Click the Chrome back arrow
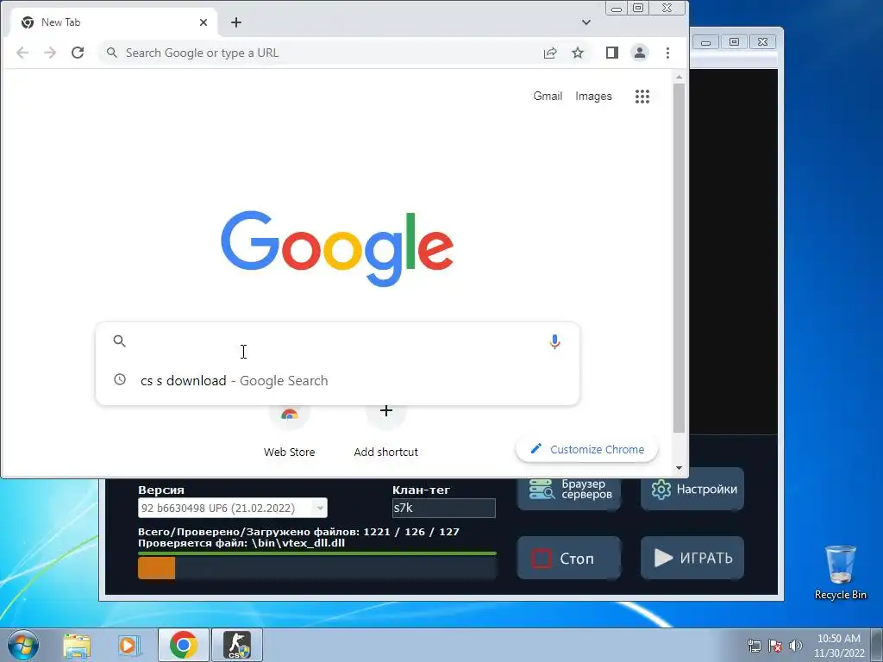883x662 pixels. click(x=22, y=53)
